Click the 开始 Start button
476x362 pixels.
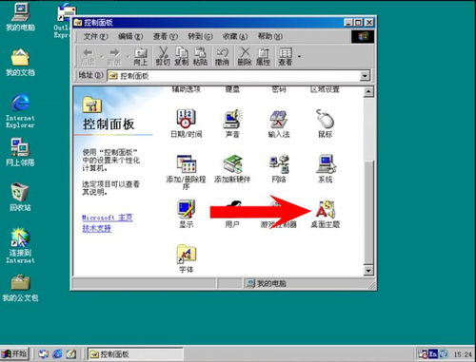[14, 353]
